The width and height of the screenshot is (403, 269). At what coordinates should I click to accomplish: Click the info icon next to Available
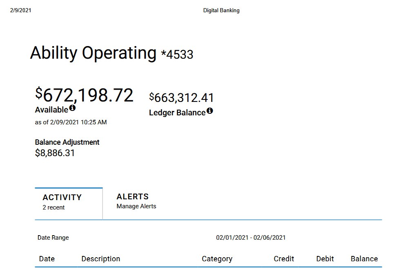[x=72, y=108]
